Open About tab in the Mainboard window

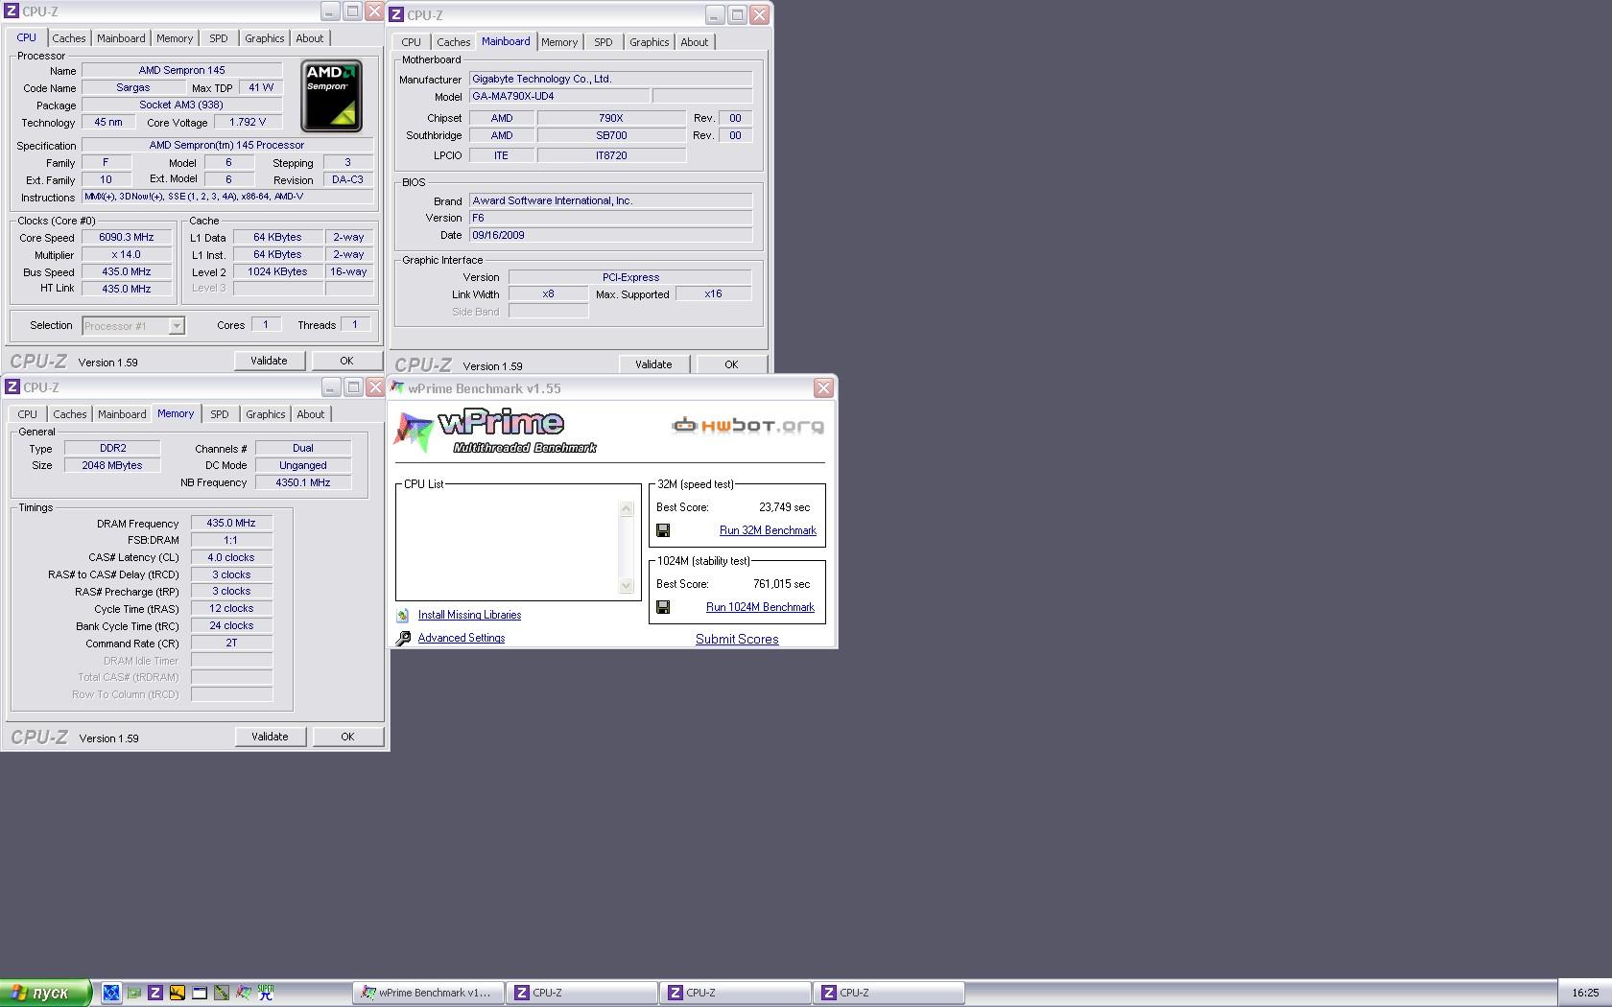tap(695, 42)
